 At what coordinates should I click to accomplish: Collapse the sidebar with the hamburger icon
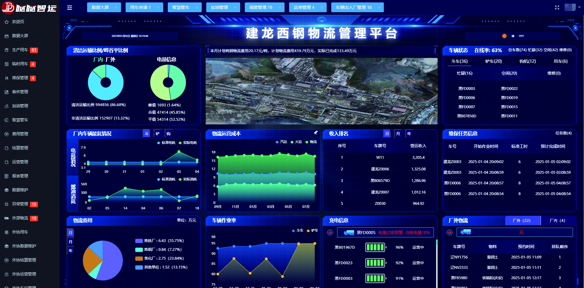coord(70,8)
